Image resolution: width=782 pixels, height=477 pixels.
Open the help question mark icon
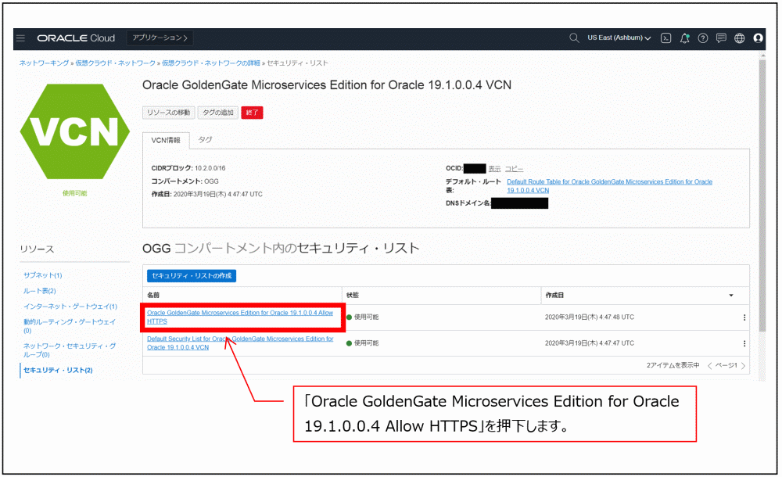(703, 38)
